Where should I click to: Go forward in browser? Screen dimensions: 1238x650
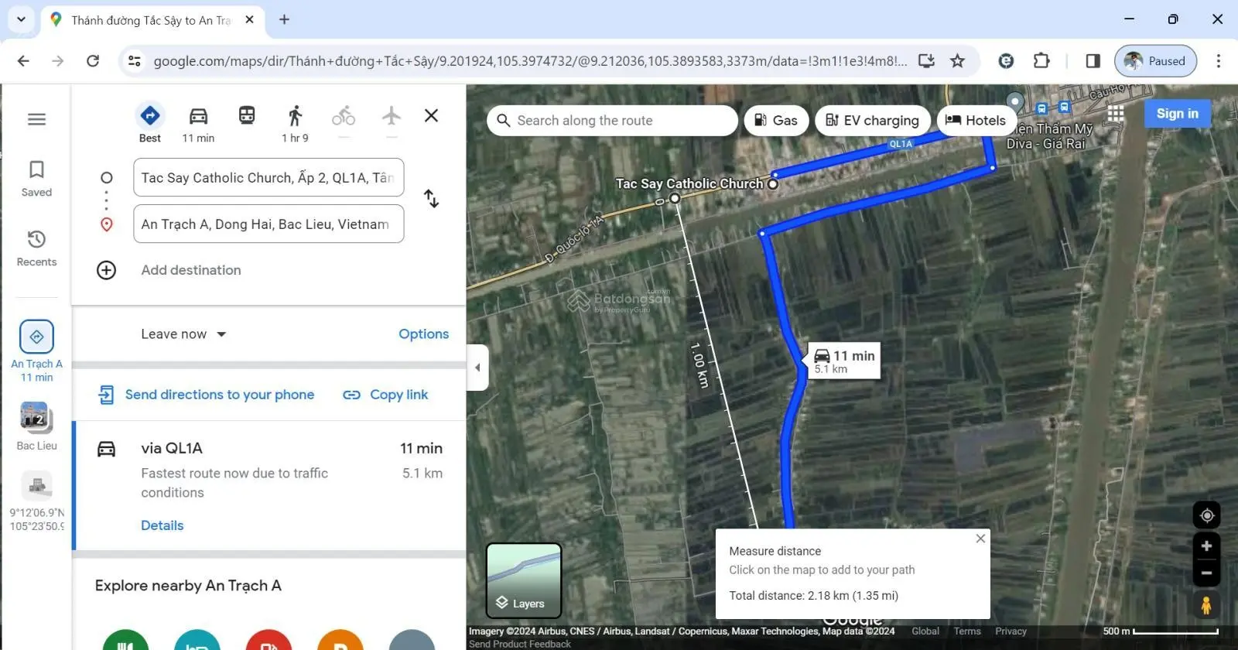click(58, 61)
